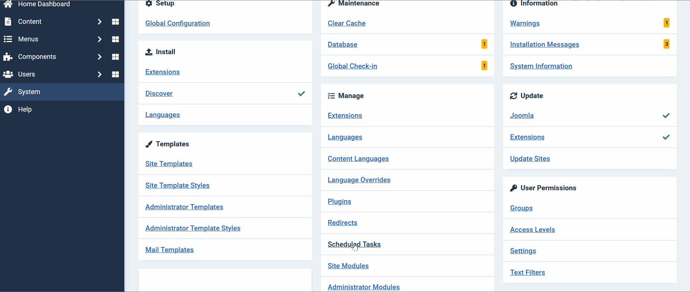Click the Warnings count badge
690x292 pixels.
(x=667, y=23)
